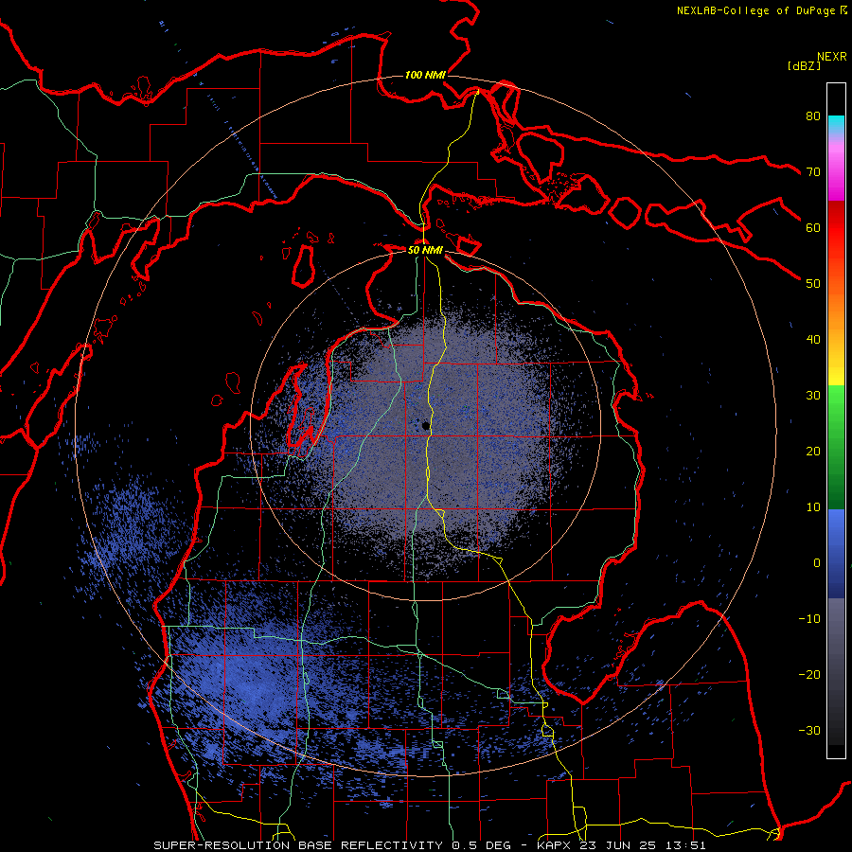Click the NEXR label above color scale

(831, 57)
